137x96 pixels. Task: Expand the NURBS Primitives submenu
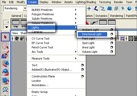(76, 10)
